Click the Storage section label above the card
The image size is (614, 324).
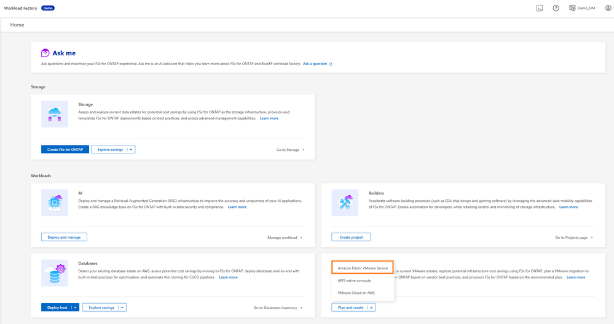click(38, 87)
